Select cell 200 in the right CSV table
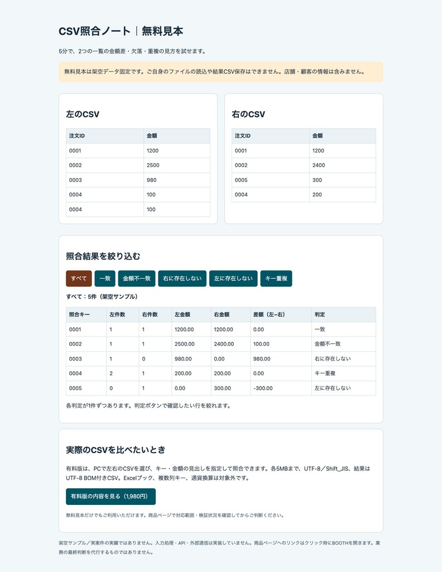This screenshot has height=572, width=442. [x=343, y=195]
